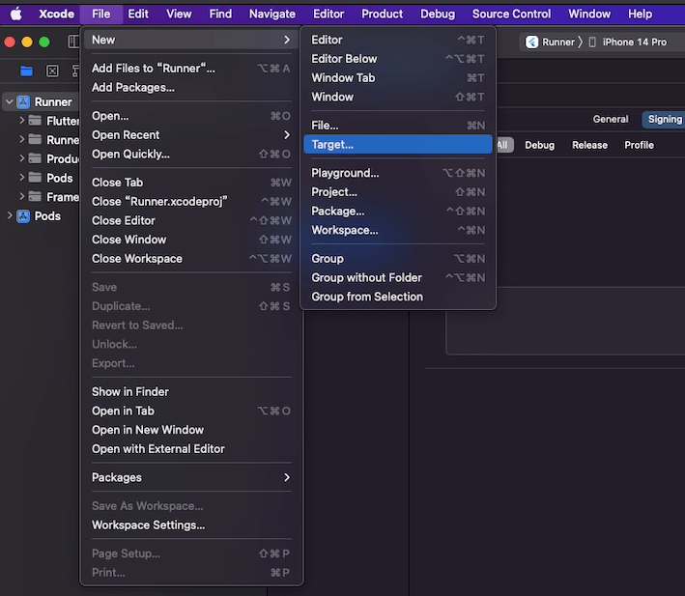Screen dimensions: 685x596
Task: Open the Navigate menu
Action: coord(272,14)
